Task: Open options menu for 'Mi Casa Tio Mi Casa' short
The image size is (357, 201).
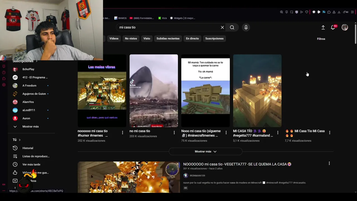Action: [x=329, y=133]
